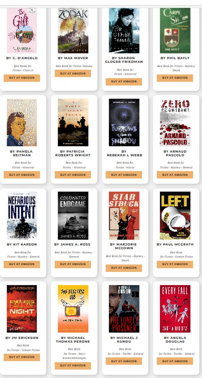Open The Gift book cover by C. D'Angelo

pos(22,30)
